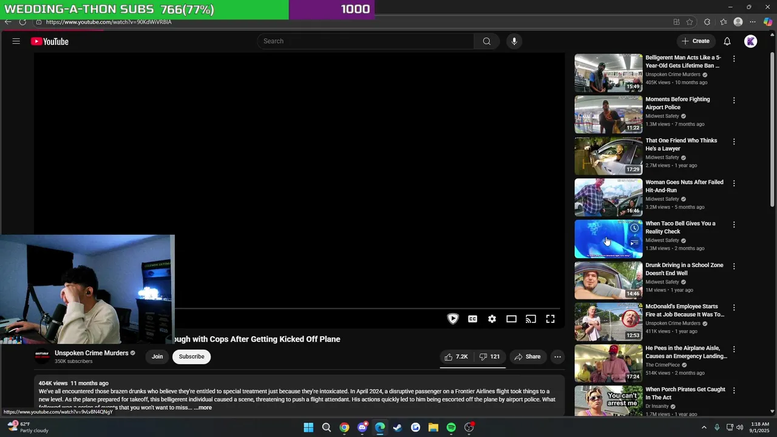Open the Create button
The image size is (777, 437).
click(x=696, y=41)
